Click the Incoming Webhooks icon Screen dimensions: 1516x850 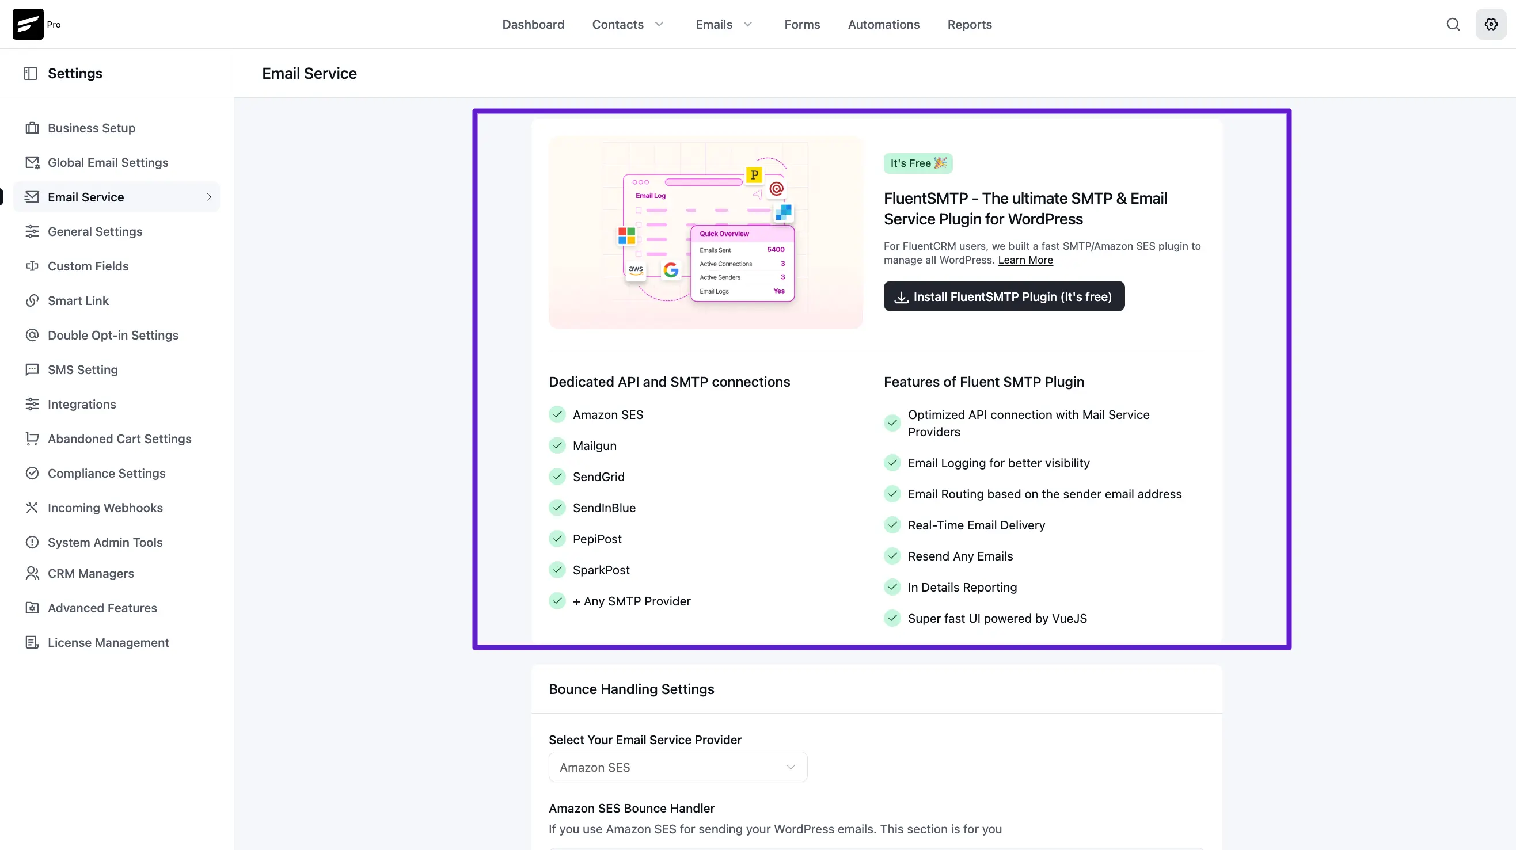click(x=32, y=508)
